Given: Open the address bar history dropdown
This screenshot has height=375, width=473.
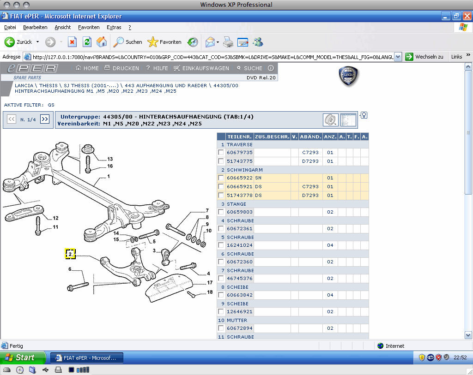Looking at the screenshot, I should pyautogui.click(x=398, y=57).
